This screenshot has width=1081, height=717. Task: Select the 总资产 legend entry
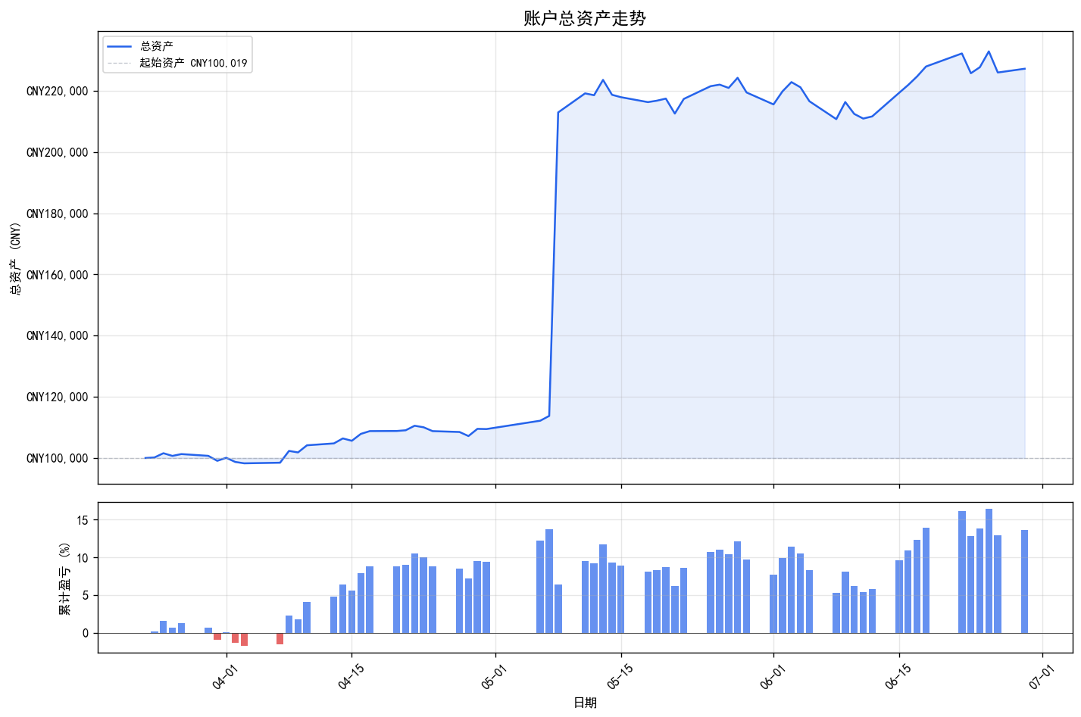click(156, 46)
